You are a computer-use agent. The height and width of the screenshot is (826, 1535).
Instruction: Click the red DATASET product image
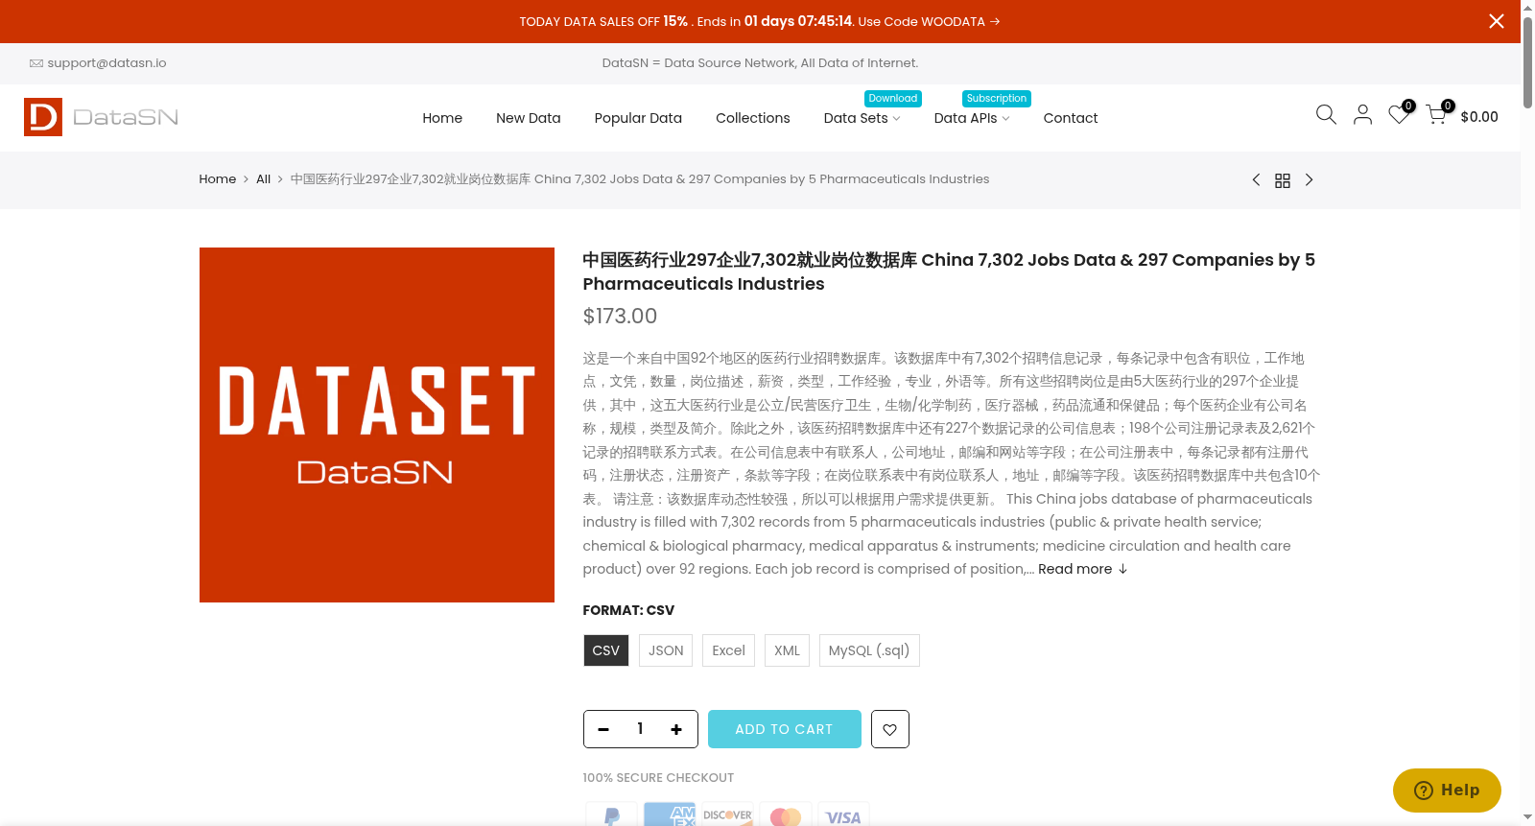click(x=377, y=425)
